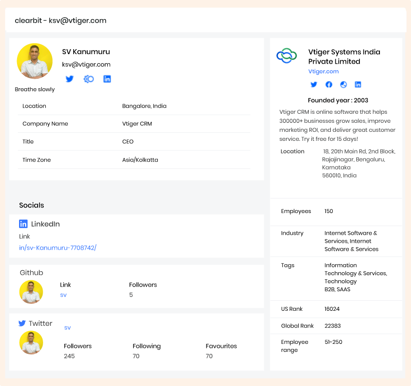
Task: Click the Vtiger cloud logo
Action: pos(287,56)
